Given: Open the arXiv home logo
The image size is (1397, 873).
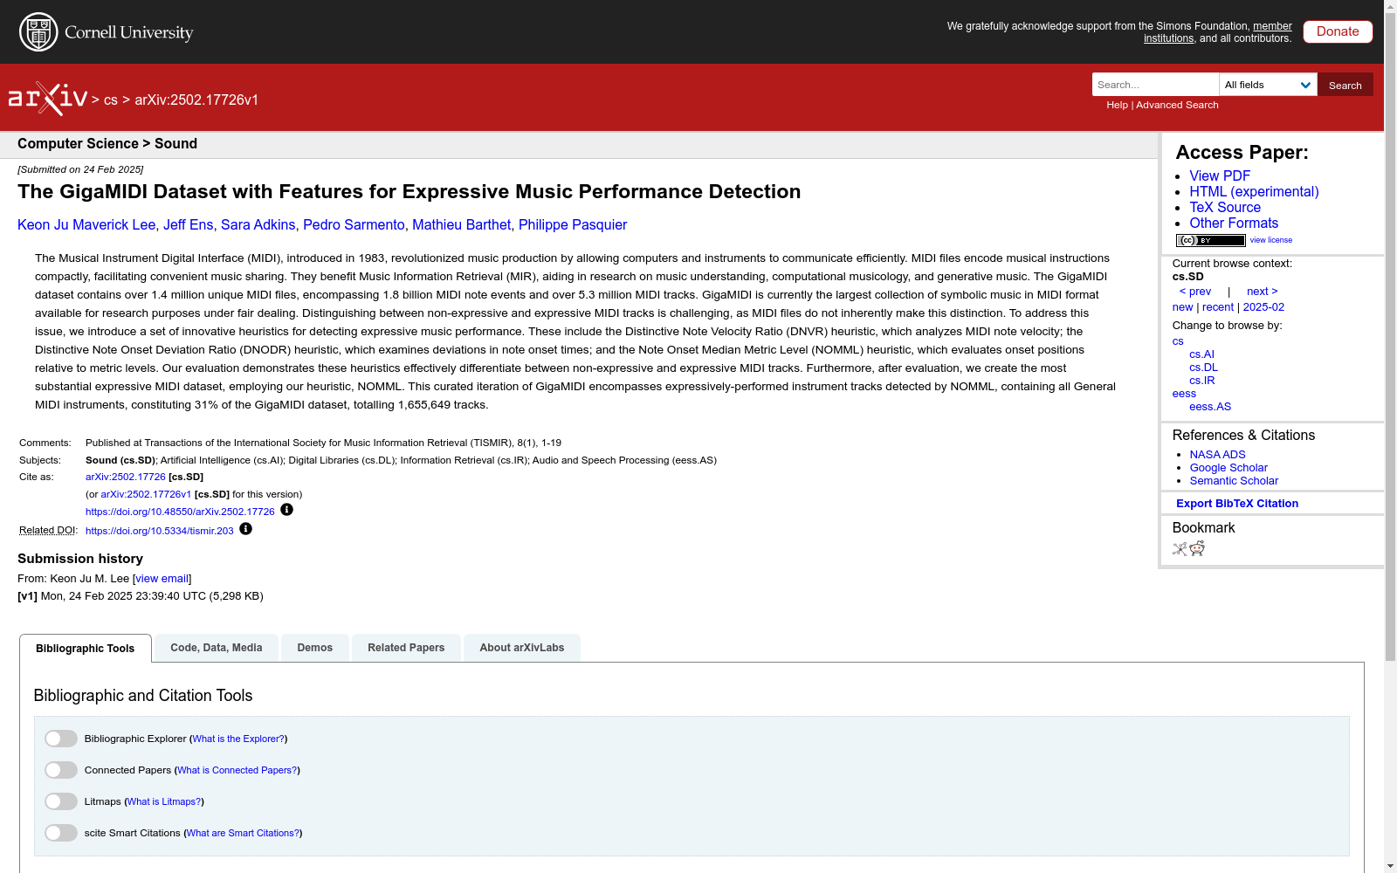Looking at the screenshot, I should point(48,99).
